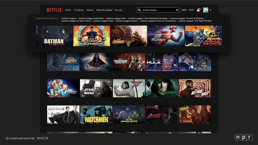Screen dimensions: 258x145
Task: Explore 'Justice League Unlimited' related title
Action: (x=91, y=18)
